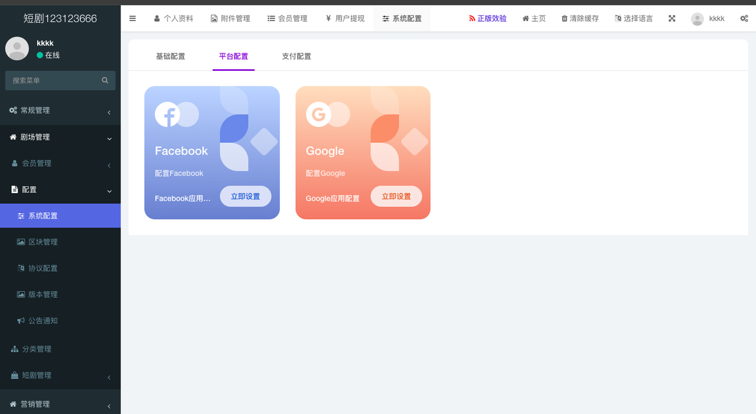This screenshot has height=414, width=756.
Task: Click the 系统配置 sliders icon in sidebar
Action: (x=21, y=216)
